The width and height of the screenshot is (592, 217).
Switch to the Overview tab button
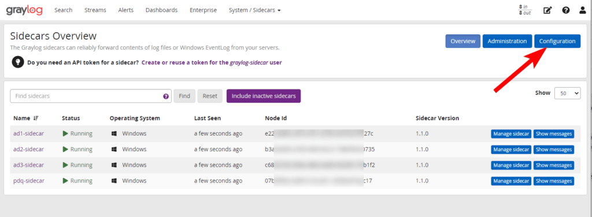tap(463, 41)
